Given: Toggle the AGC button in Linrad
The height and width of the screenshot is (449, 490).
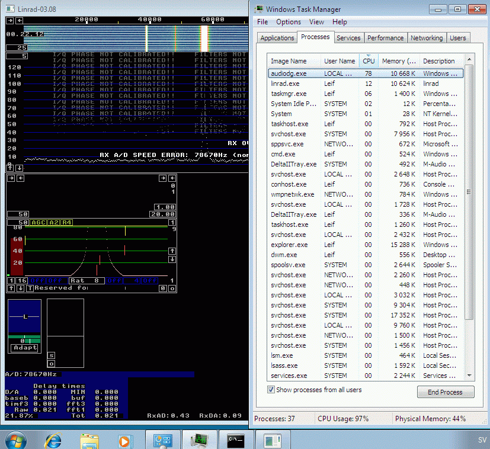Looking at the screenshot, I should pos(38,223).
